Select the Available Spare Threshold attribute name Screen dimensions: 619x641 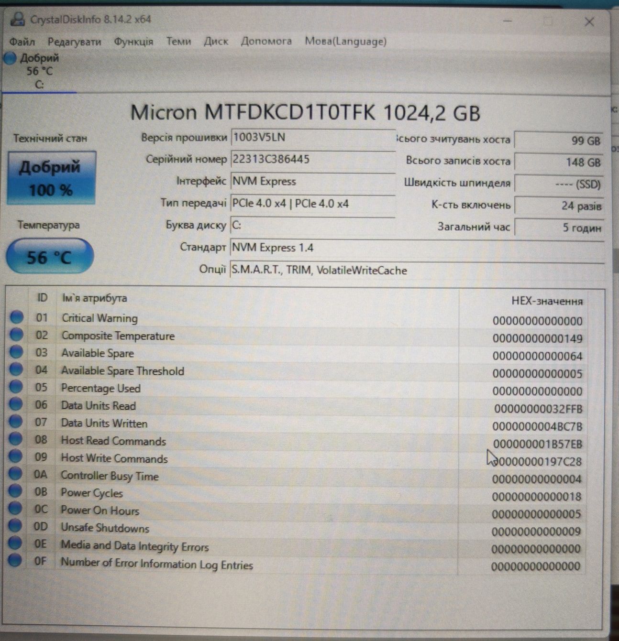(122, 370)
